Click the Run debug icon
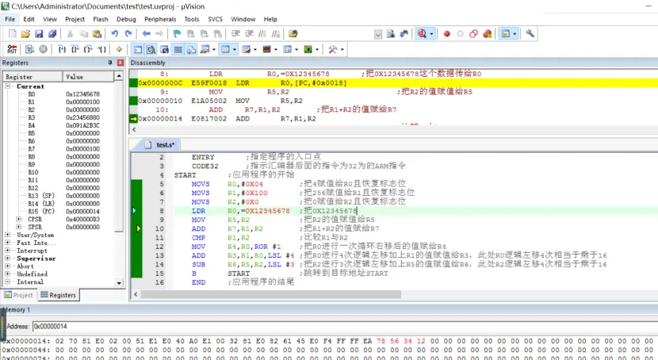 (x=29, y=49)
